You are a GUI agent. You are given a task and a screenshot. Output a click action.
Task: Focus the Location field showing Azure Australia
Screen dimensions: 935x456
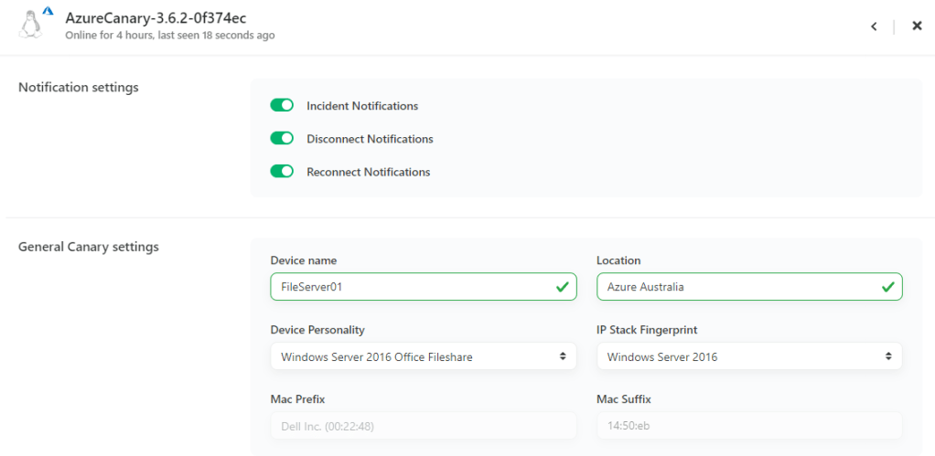click(736, 287)
